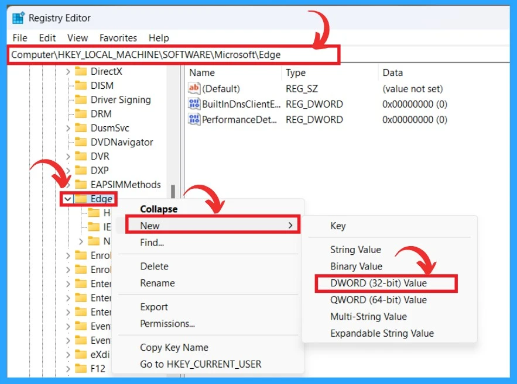
Task: Click the (value not set) data cell
Action: (412, 88)
